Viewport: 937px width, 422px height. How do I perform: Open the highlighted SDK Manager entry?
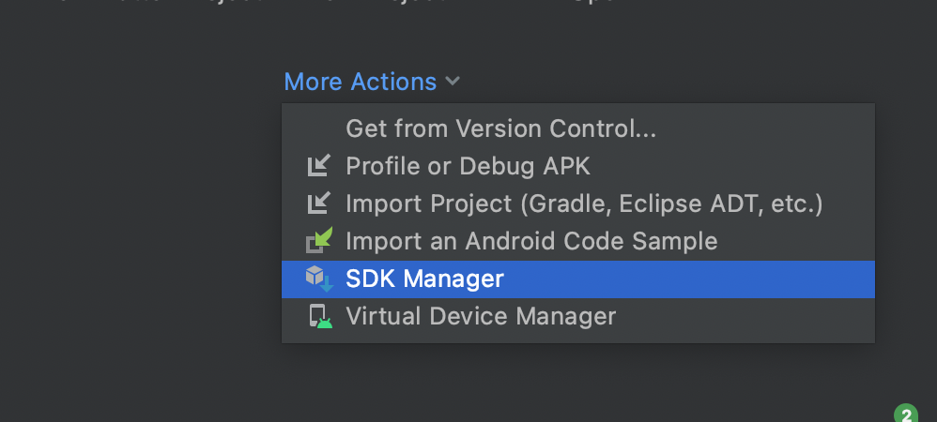577,279
